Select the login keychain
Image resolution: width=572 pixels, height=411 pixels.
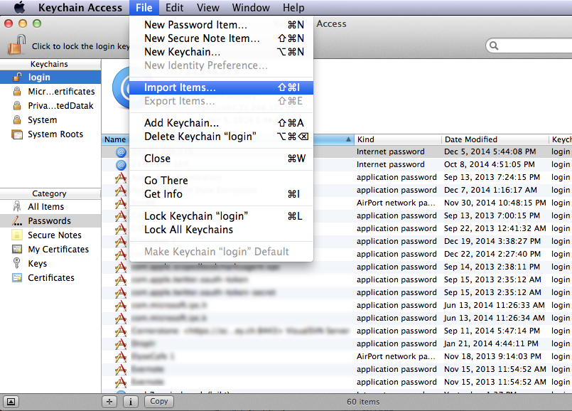click(50, 77)
